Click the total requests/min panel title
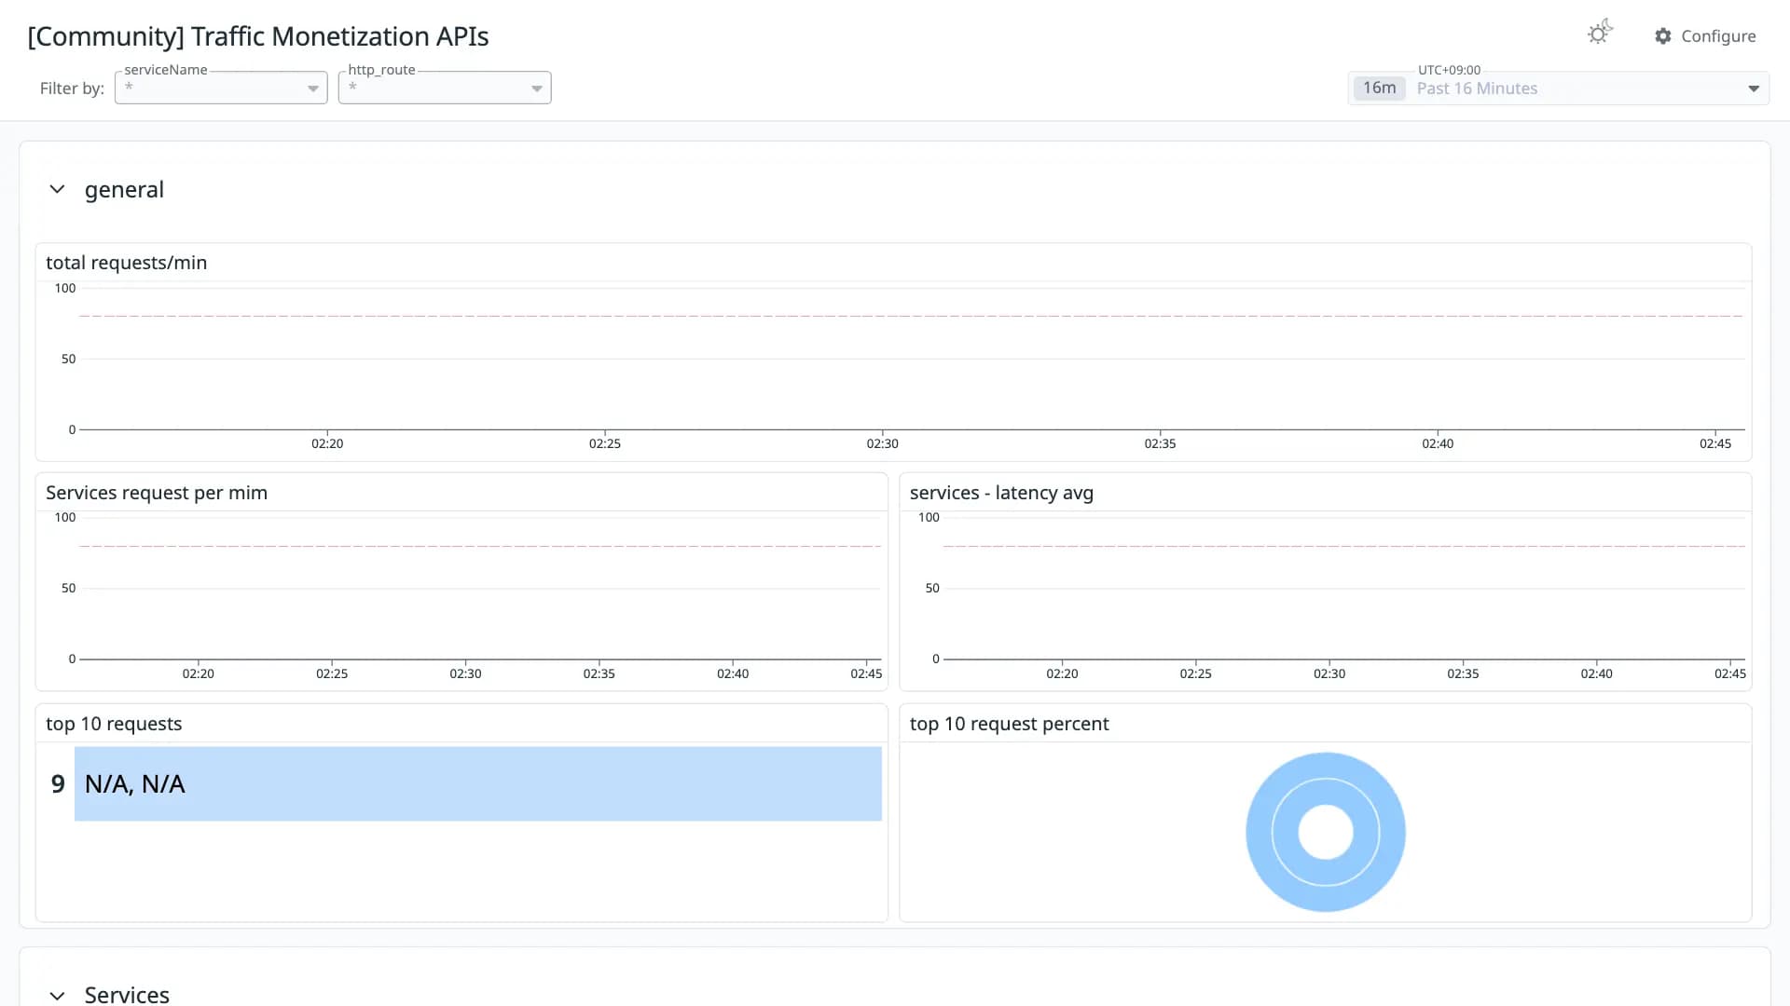Screen dimensions: 1790x1006 coord(127,263)
